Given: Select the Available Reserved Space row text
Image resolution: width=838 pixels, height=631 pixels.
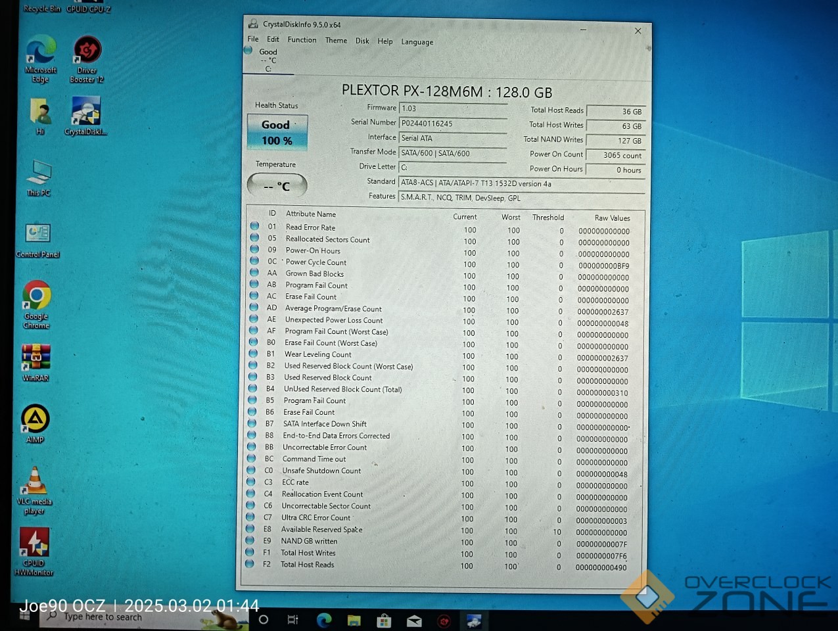Looking at the screenshot, I should pyautogui.click(x=322, y=529).
